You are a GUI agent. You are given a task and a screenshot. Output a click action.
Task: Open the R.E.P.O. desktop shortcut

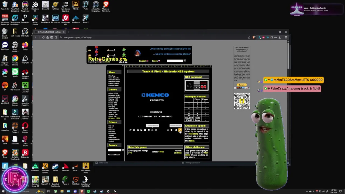pos(75,6)
